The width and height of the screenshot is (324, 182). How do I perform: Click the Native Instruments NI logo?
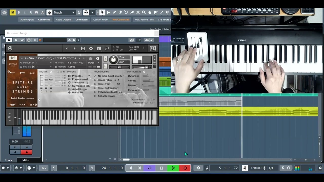point(153,48)
